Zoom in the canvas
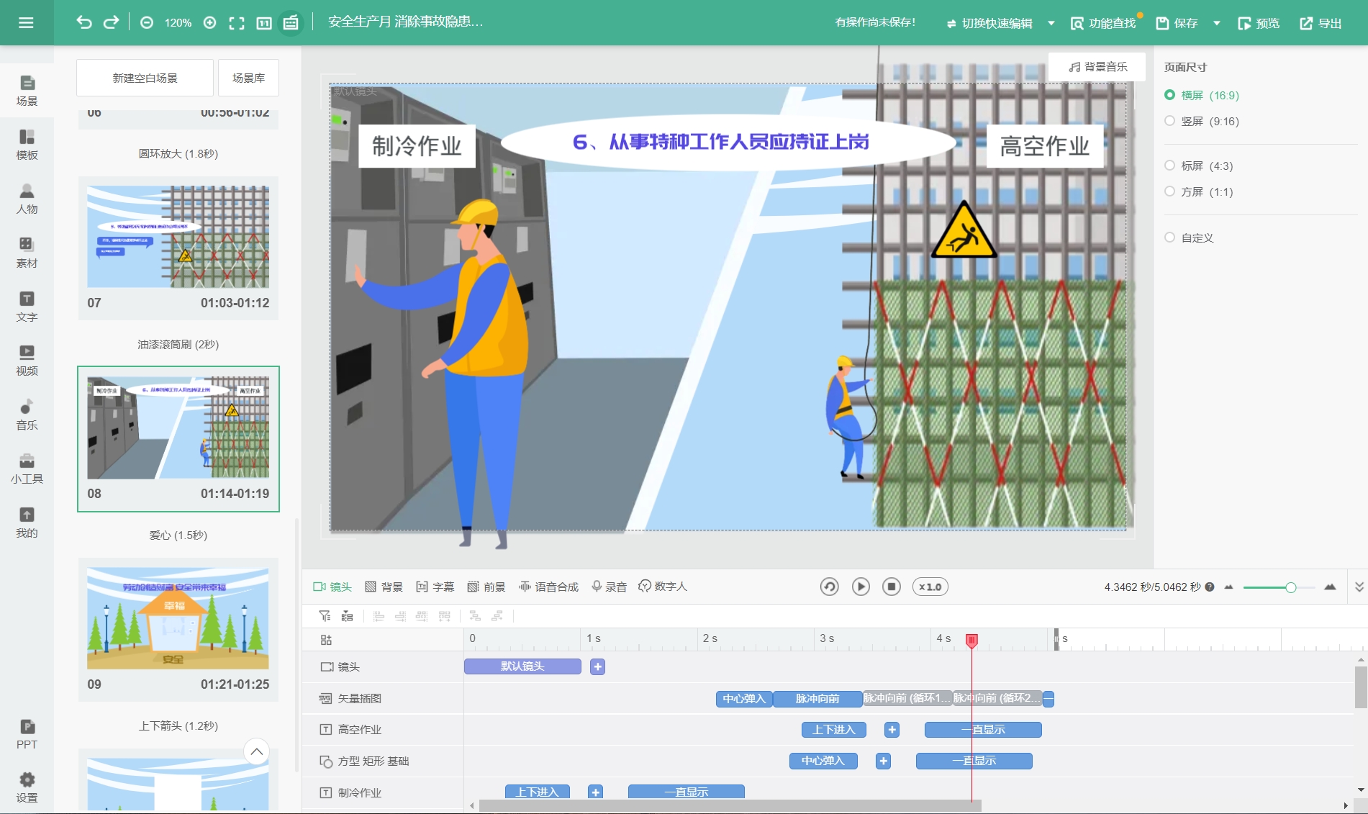Viewport: 1368px width, 814px height. coord(210,23)
